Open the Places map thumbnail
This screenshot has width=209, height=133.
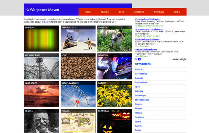(78, 121)
